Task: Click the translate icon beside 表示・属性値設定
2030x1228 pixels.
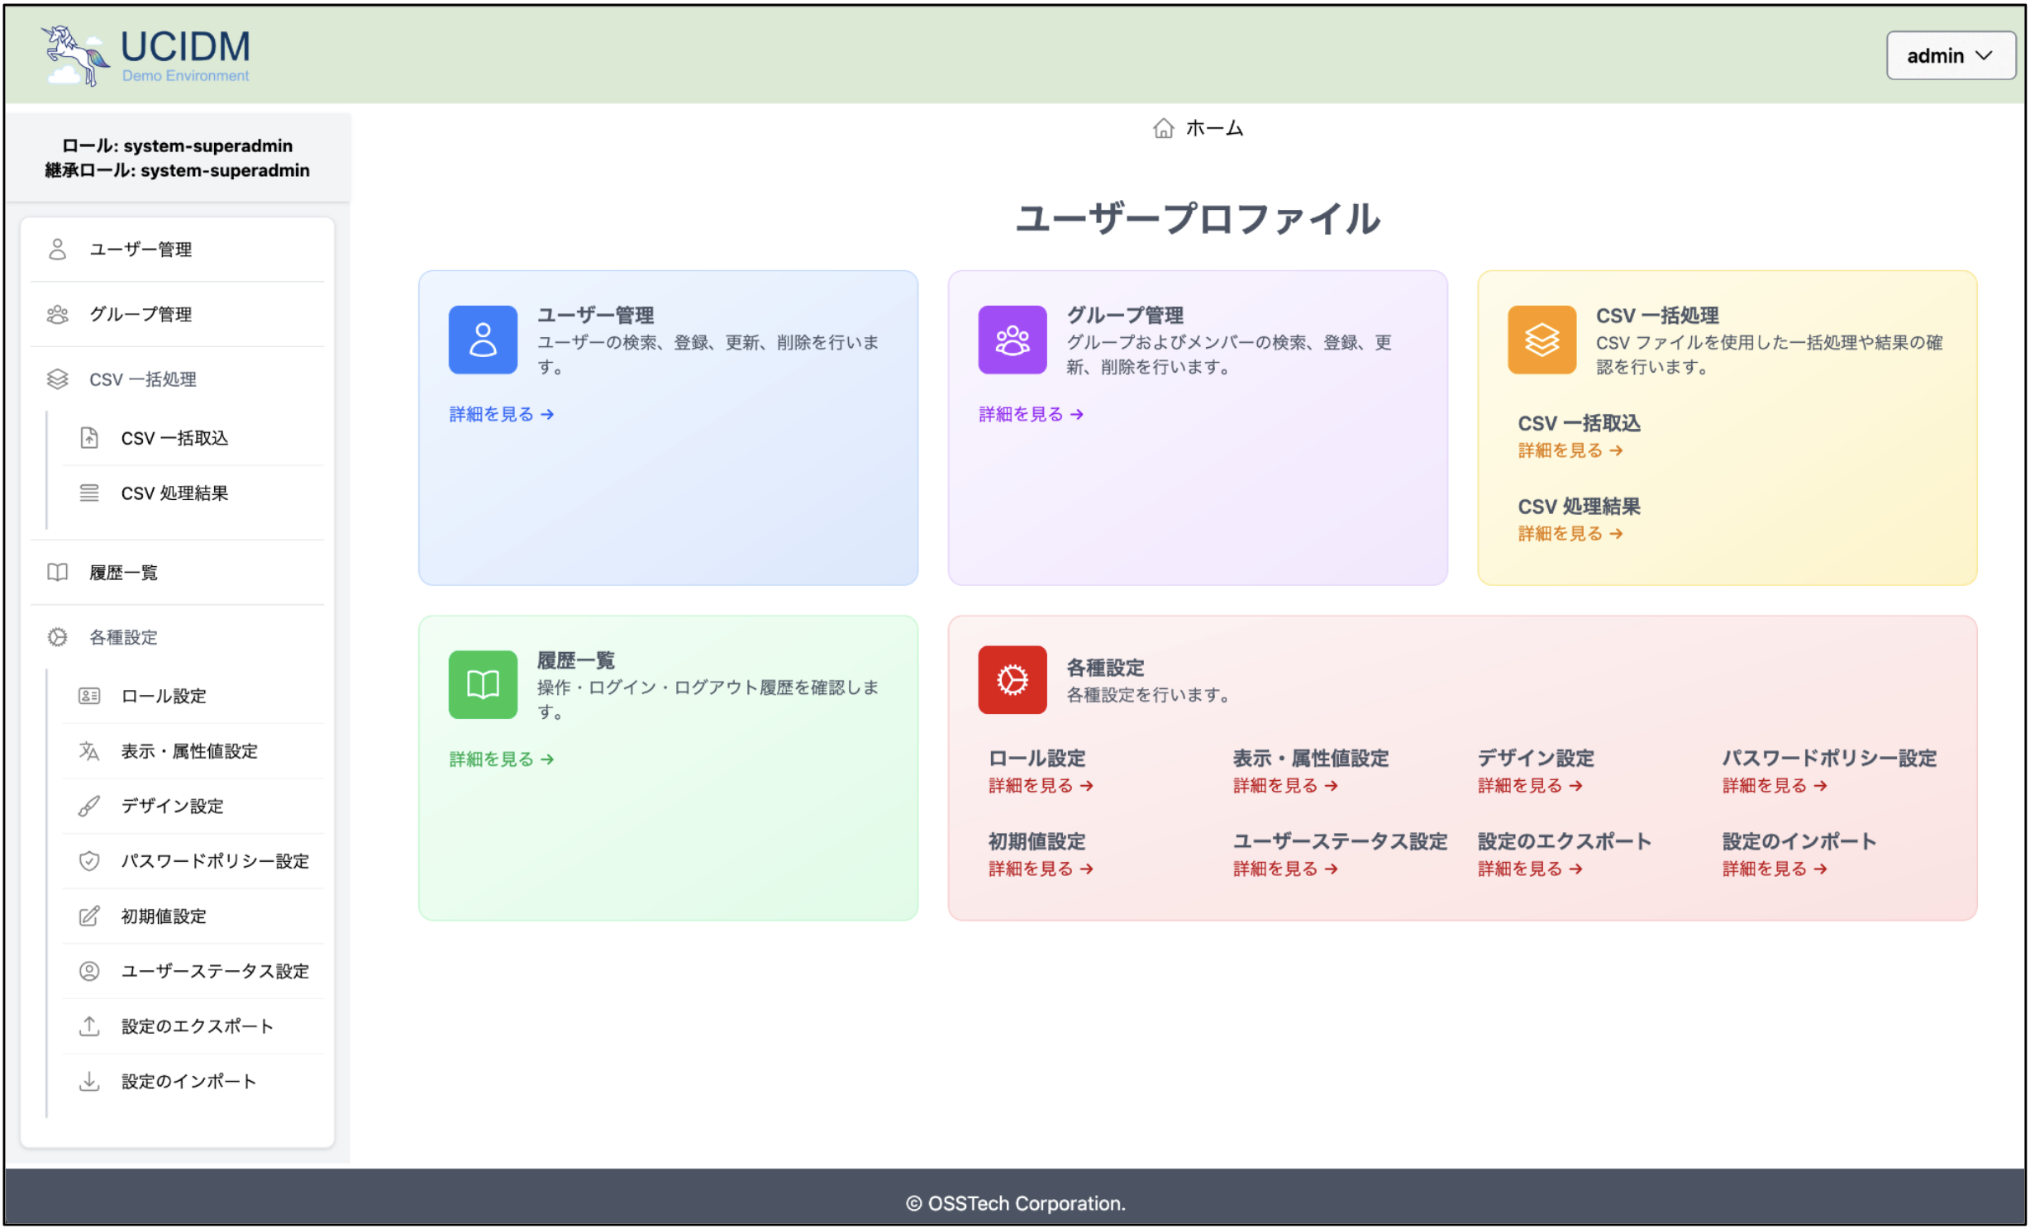Action: [x=89, y=751]
